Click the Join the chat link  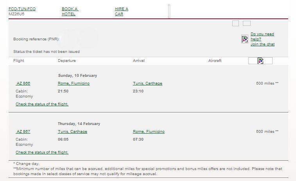click(263, 44)
